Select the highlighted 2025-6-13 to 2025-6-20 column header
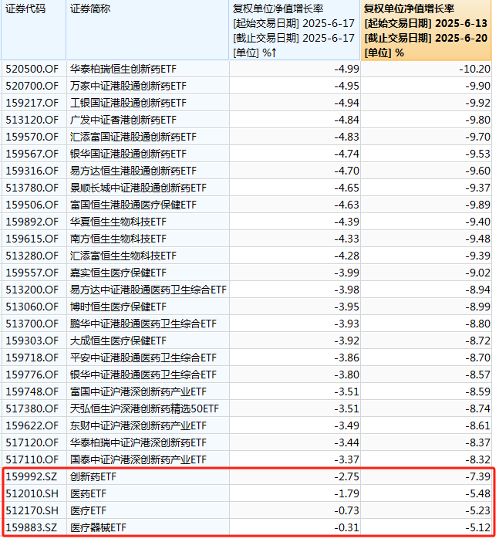The height and width of the screenshot is (539, 499). point(427,30)
